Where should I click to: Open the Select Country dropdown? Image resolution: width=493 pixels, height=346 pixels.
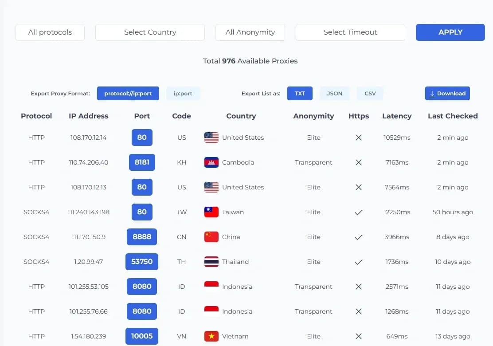(150, 32)
